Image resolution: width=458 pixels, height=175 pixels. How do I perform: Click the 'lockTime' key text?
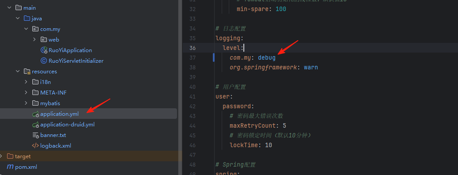(244, 145)
